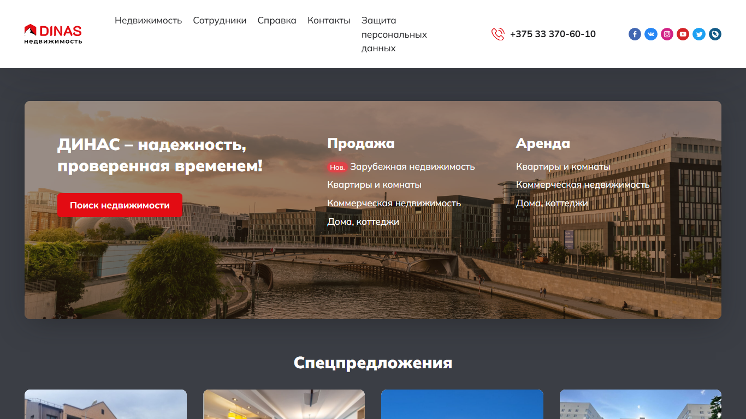
Task: Open Зарубежная недвижимость sale link
Action: [x=412, y=166]
